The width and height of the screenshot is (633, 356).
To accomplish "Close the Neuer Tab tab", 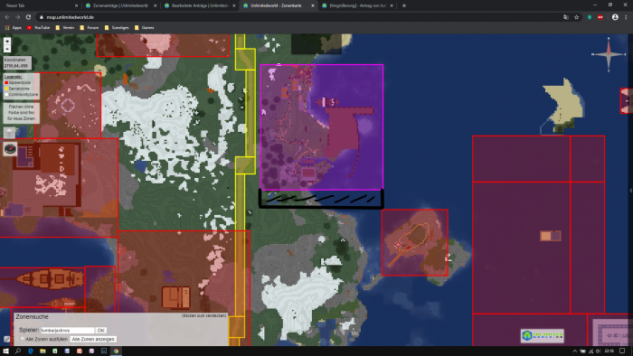I will tap(76, 5).
